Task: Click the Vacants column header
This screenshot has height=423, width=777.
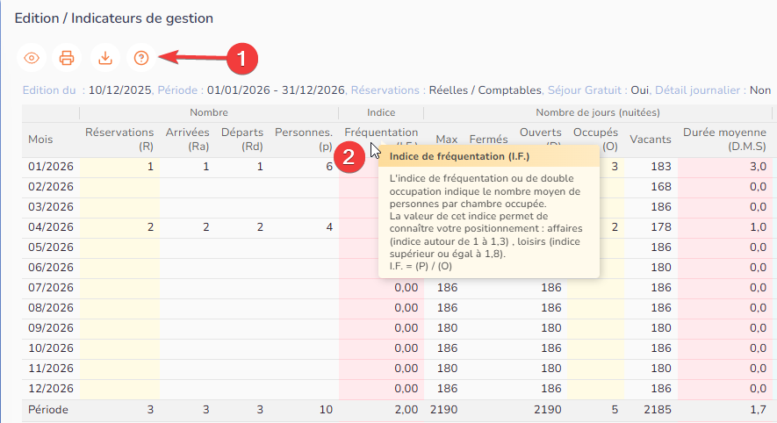Action: [650, 139]
